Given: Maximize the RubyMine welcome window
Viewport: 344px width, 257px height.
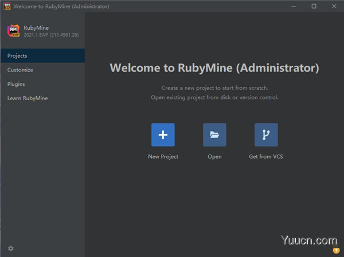Looking at the screenshot, I should tap(314, 6).
